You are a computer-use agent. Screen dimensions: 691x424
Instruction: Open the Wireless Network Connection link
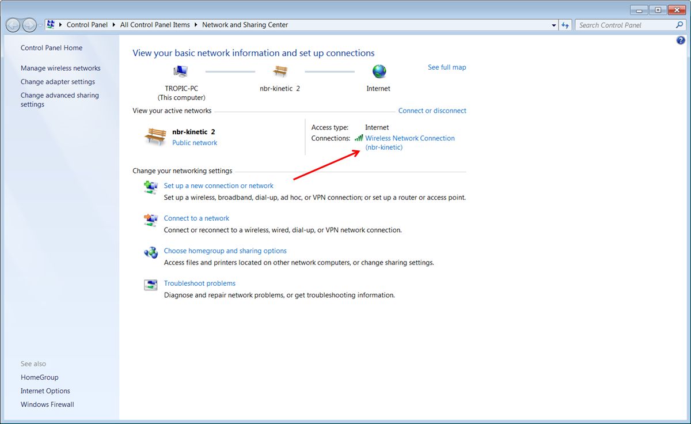409,138
